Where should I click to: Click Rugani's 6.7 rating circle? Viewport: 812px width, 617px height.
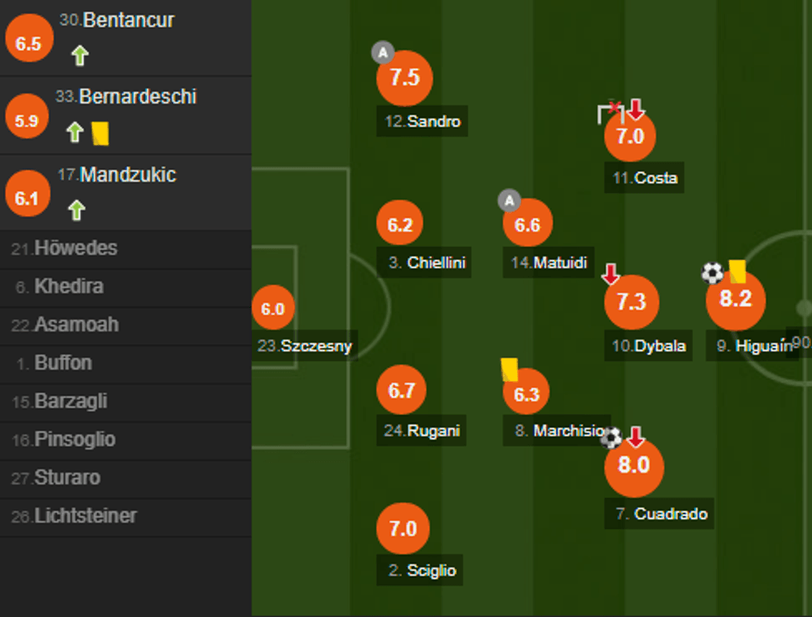click(x=402, y=390)
